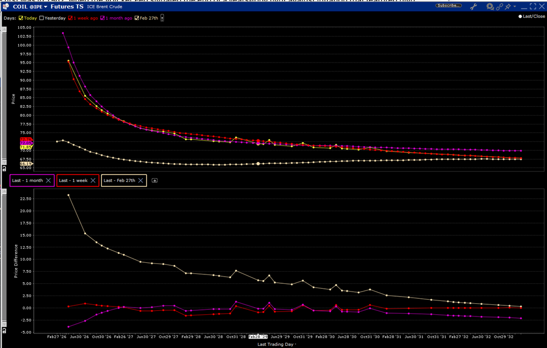
Task: Open chart settings via the wrench icon
Action: pos(473,7)
